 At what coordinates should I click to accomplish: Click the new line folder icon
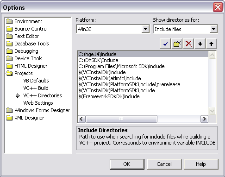tap(177, 44)
